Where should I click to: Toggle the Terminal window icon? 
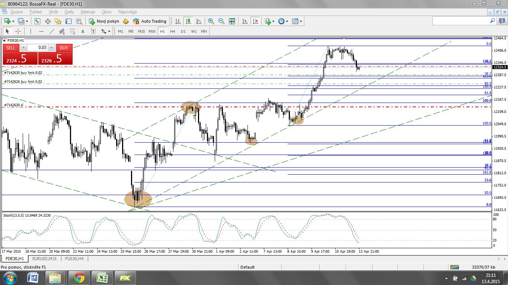[68, 21]
